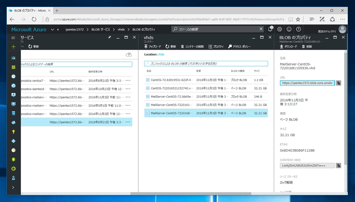Click コンテナーの削除 button
The height and width of the screenshot is (202, 355).
[x=192, y=46]
